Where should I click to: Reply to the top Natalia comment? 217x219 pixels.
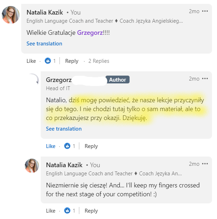72,61
